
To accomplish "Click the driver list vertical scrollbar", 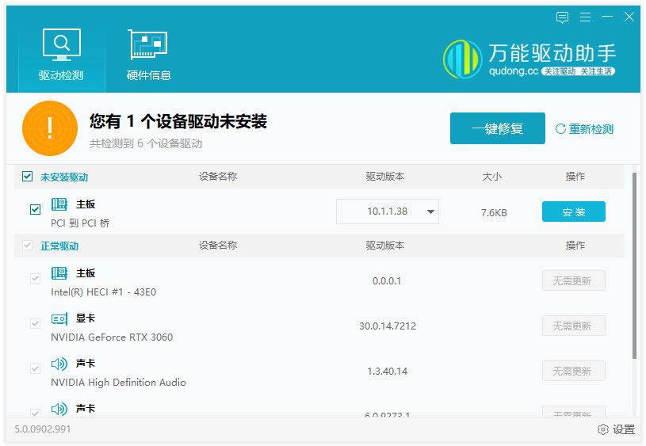I will click(x=634, y=265).
